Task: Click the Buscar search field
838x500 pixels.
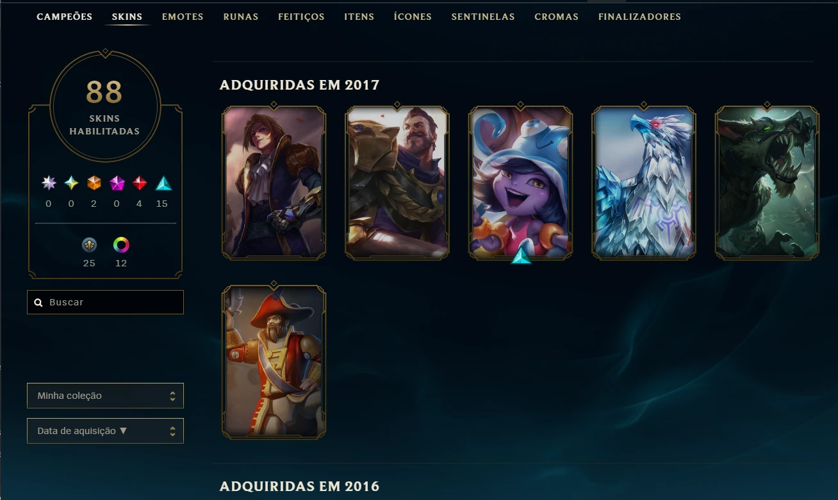Action: tap(105, 302)
